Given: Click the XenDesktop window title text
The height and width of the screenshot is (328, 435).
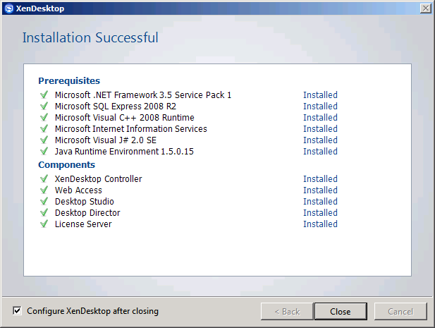Looking at the screenshot, I should [x=40, y=8].
